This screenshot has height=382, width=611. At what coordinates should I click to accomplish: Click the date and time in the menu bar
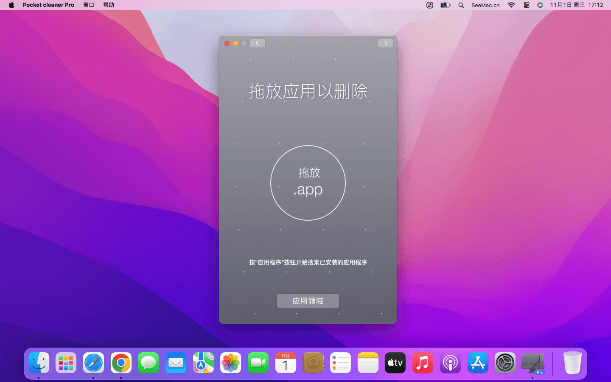576,5
